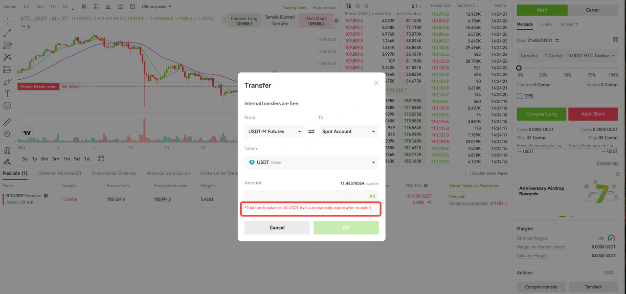Activate the zoom-in tool
626x294 pixels.
click(7, 134)
